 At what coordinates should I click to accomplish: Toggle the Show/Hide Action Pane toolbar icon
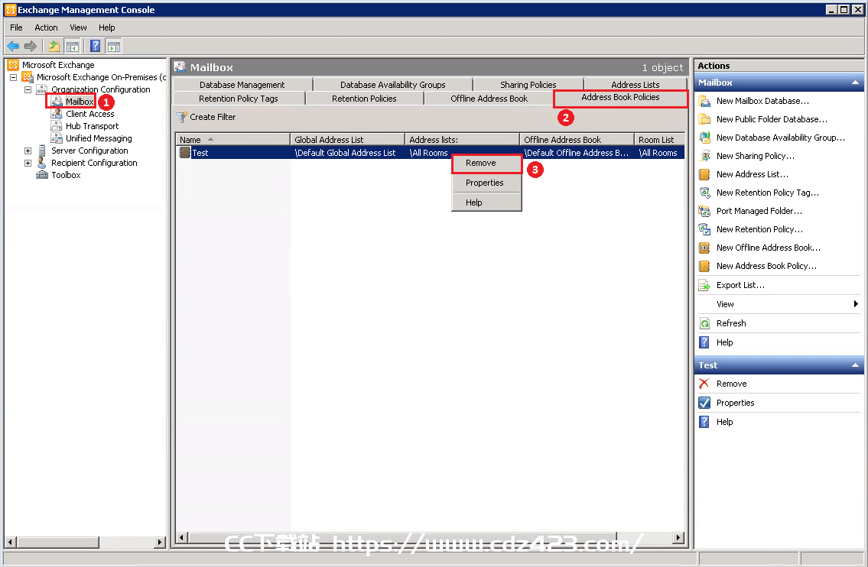click(x=114, y=47)
